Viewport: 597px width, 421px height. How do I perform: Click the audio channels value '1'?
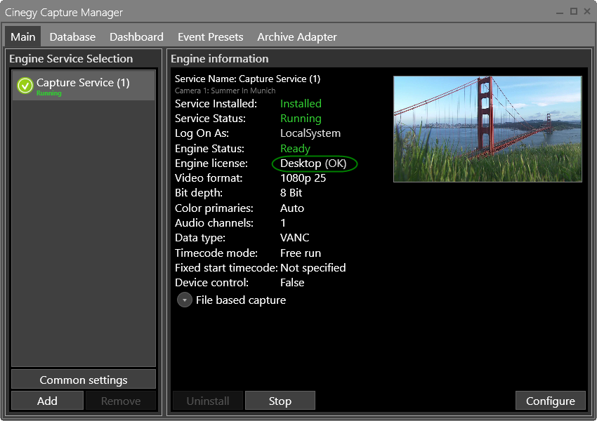283,223
